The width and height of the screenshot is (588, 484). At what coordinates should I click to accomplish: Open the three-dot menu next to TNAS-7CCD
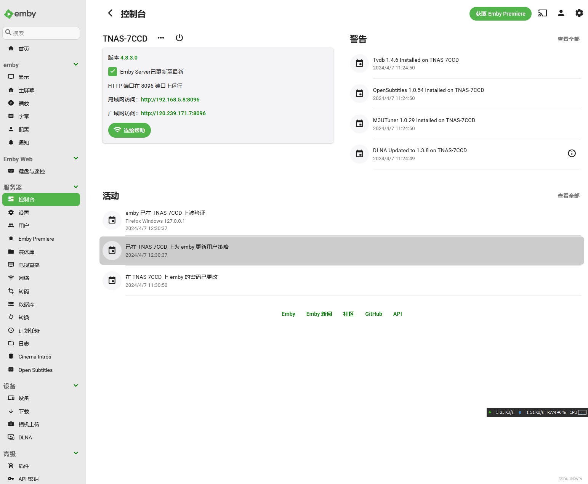click(x=161, y=38)
